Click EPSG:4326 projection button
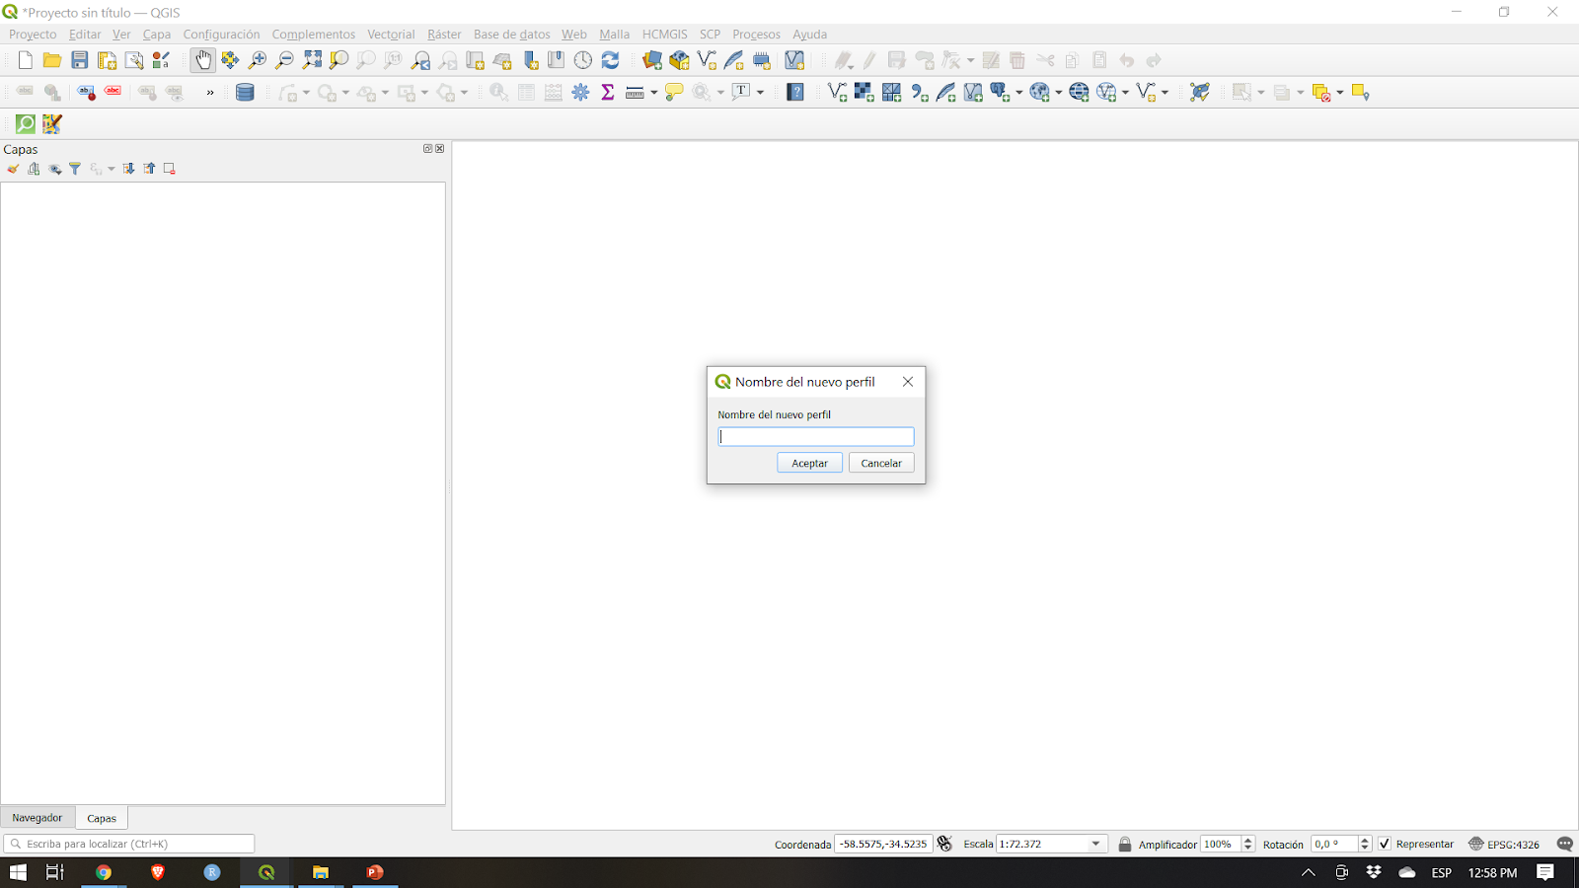Image resolution: width=1579 pixels, height=888 pixels. 1504,844
